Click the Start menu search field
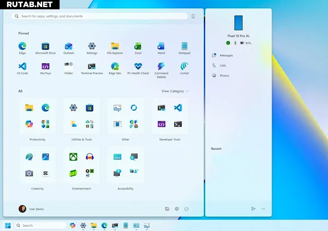This screenshot has height=231, width=328. coord(101,16)
